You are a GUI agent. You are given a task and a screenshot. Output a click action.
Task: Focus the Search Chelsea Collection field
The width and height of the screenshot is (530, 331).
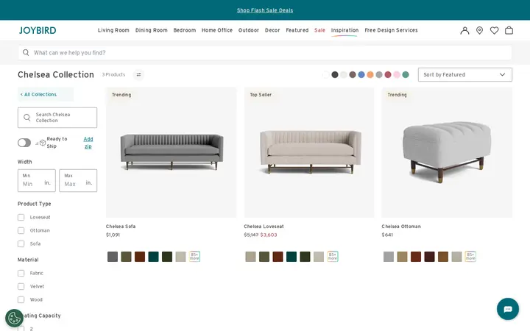57,118
